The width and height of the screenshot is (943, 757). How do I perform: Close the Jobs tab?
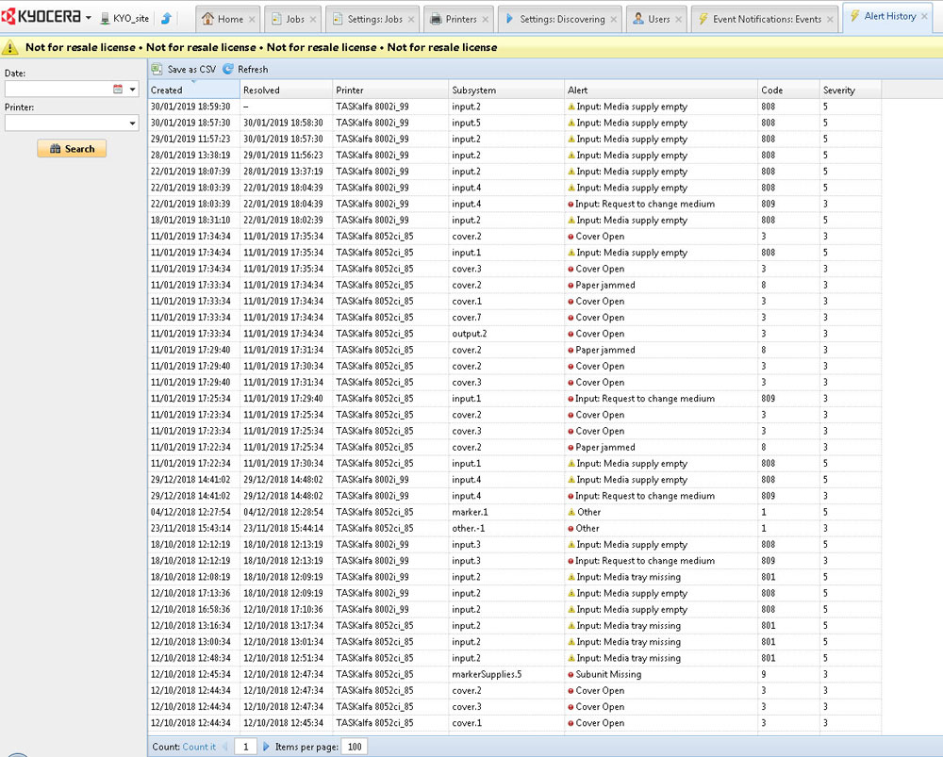313,19
